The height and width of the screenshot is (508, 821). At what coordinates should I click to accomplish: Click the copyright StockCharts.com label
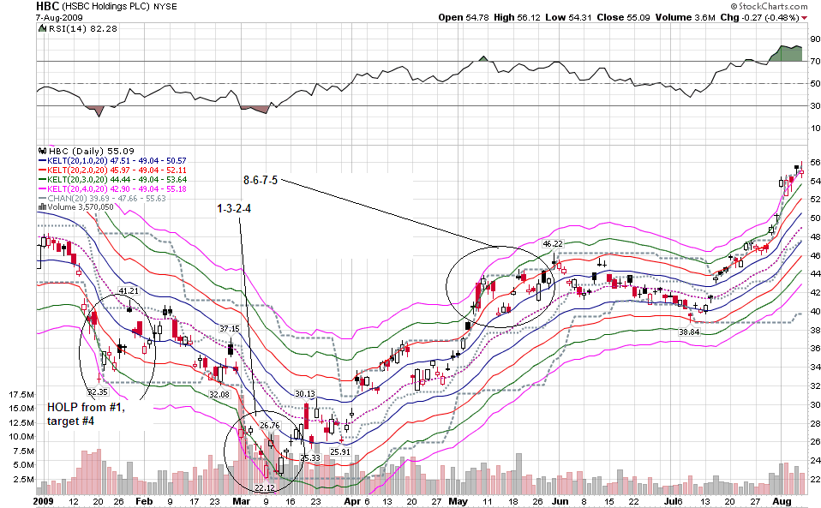[770, 6]
